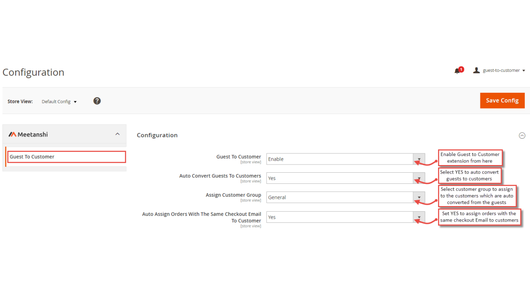
Task: Click Auto Convert Guests To Customers label
Action: click(x=220, y=176)
